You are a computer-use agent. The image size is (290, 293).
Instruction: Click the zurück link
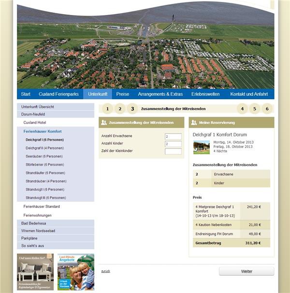pos(105,271)
